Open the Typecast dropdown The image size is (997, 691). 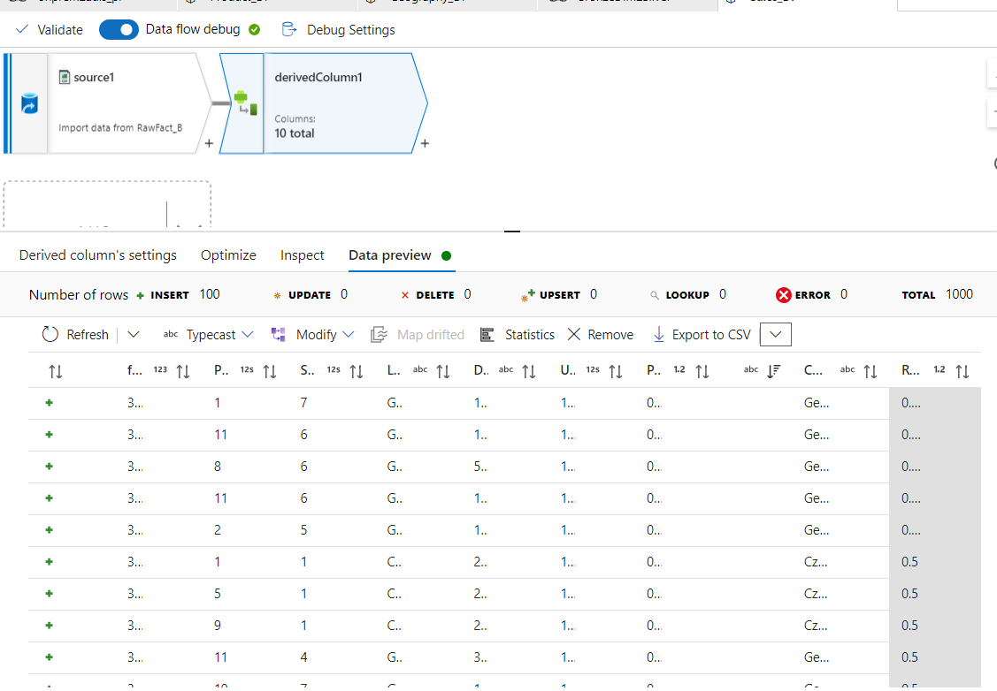coord(208,335)
